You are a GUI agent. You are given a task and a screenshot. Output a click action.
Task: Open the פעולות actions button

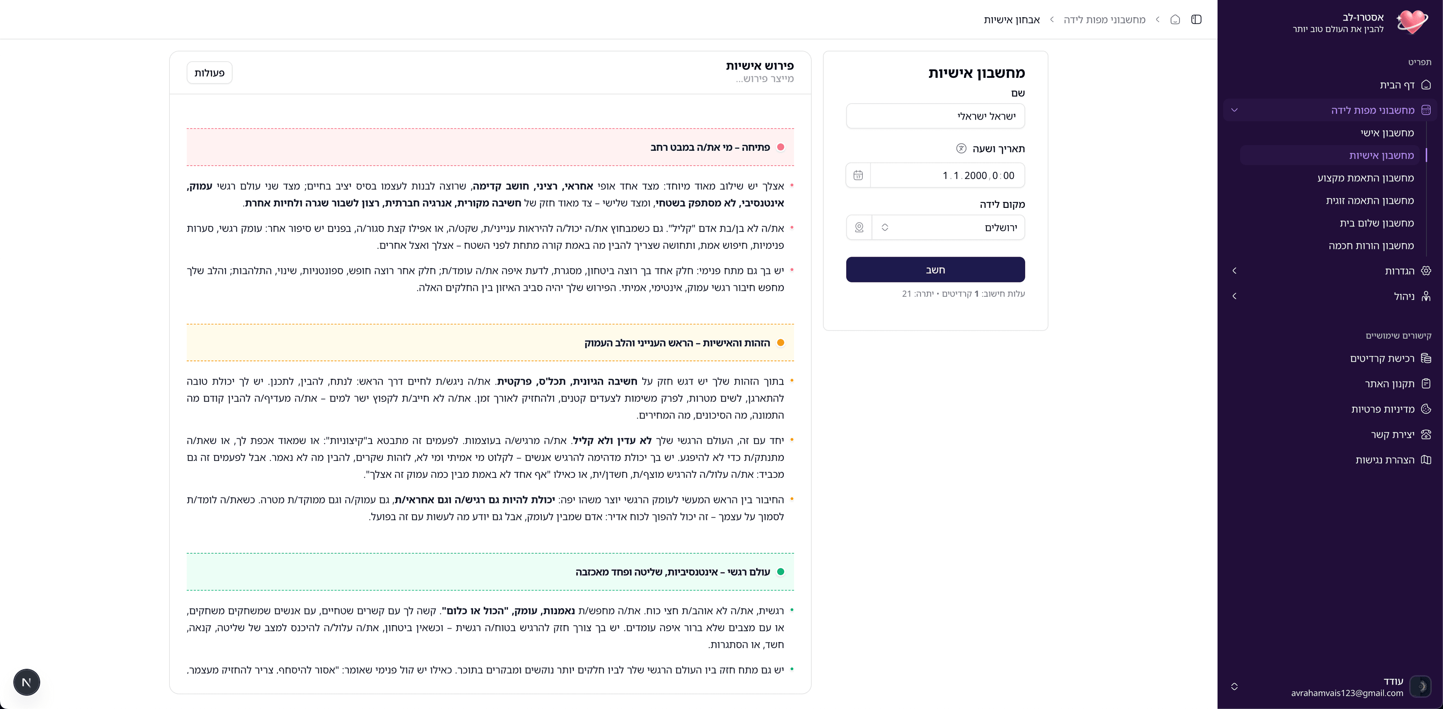(210, 73)
